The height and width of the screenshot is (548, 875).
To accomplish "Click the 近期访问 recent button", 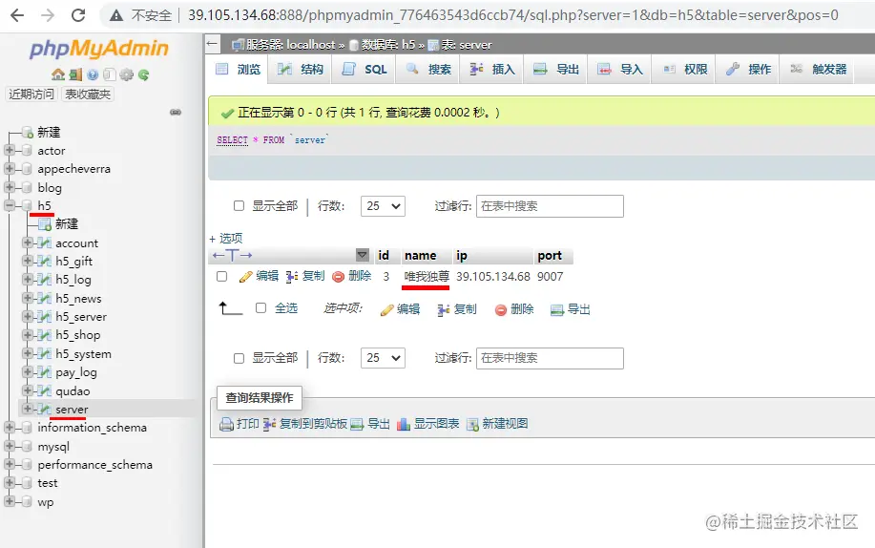I will (31, 94).
